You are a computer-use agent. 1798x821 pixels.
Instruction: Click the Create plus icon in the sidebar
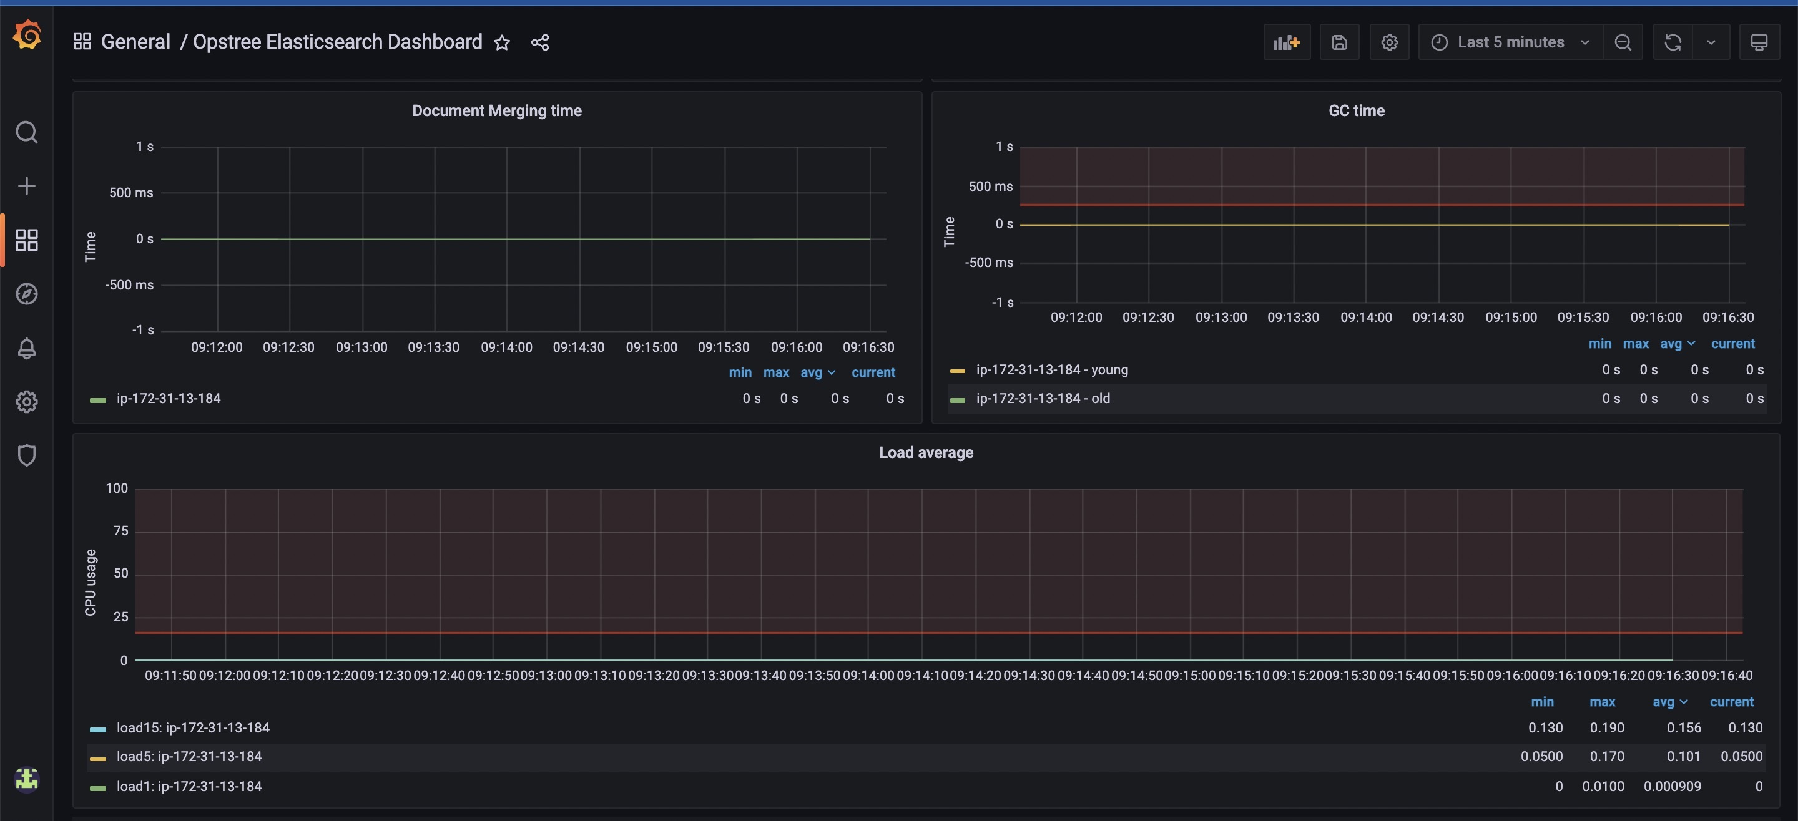coord(26,185)
